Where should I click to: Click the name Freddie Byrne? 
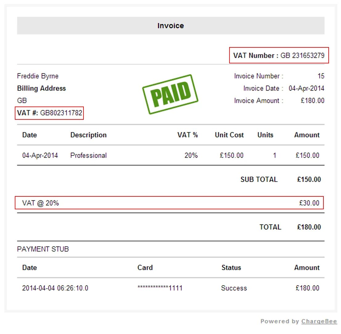click(38, 76)
